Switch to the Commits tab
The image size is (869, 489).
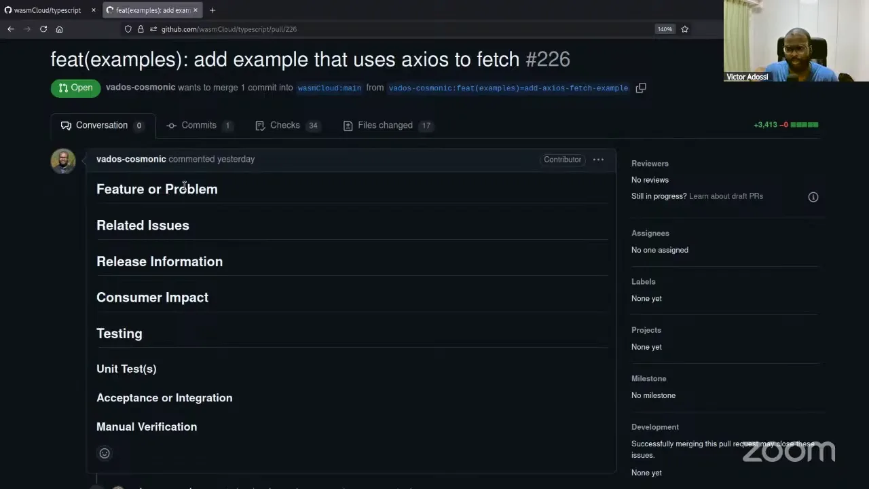pyautogui.click(x=200, y=126)
